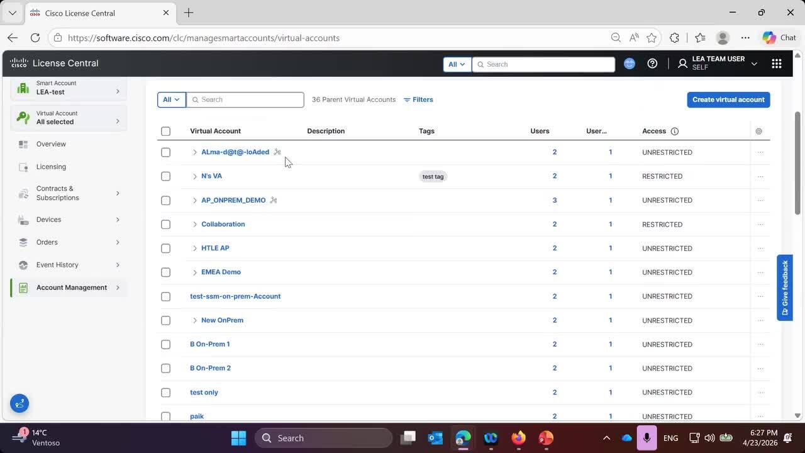Open the test-ssm-on-prem-Account link
This screenshot has height=453, width=805.
[235, 296]
